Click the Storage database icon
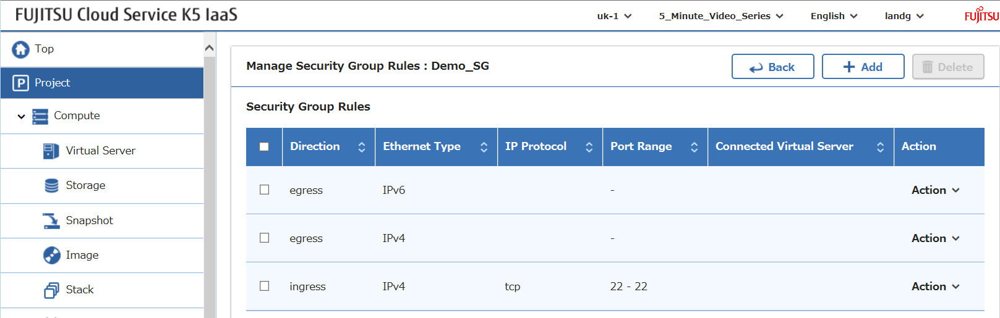1000x318 pixels. [52, 185]
